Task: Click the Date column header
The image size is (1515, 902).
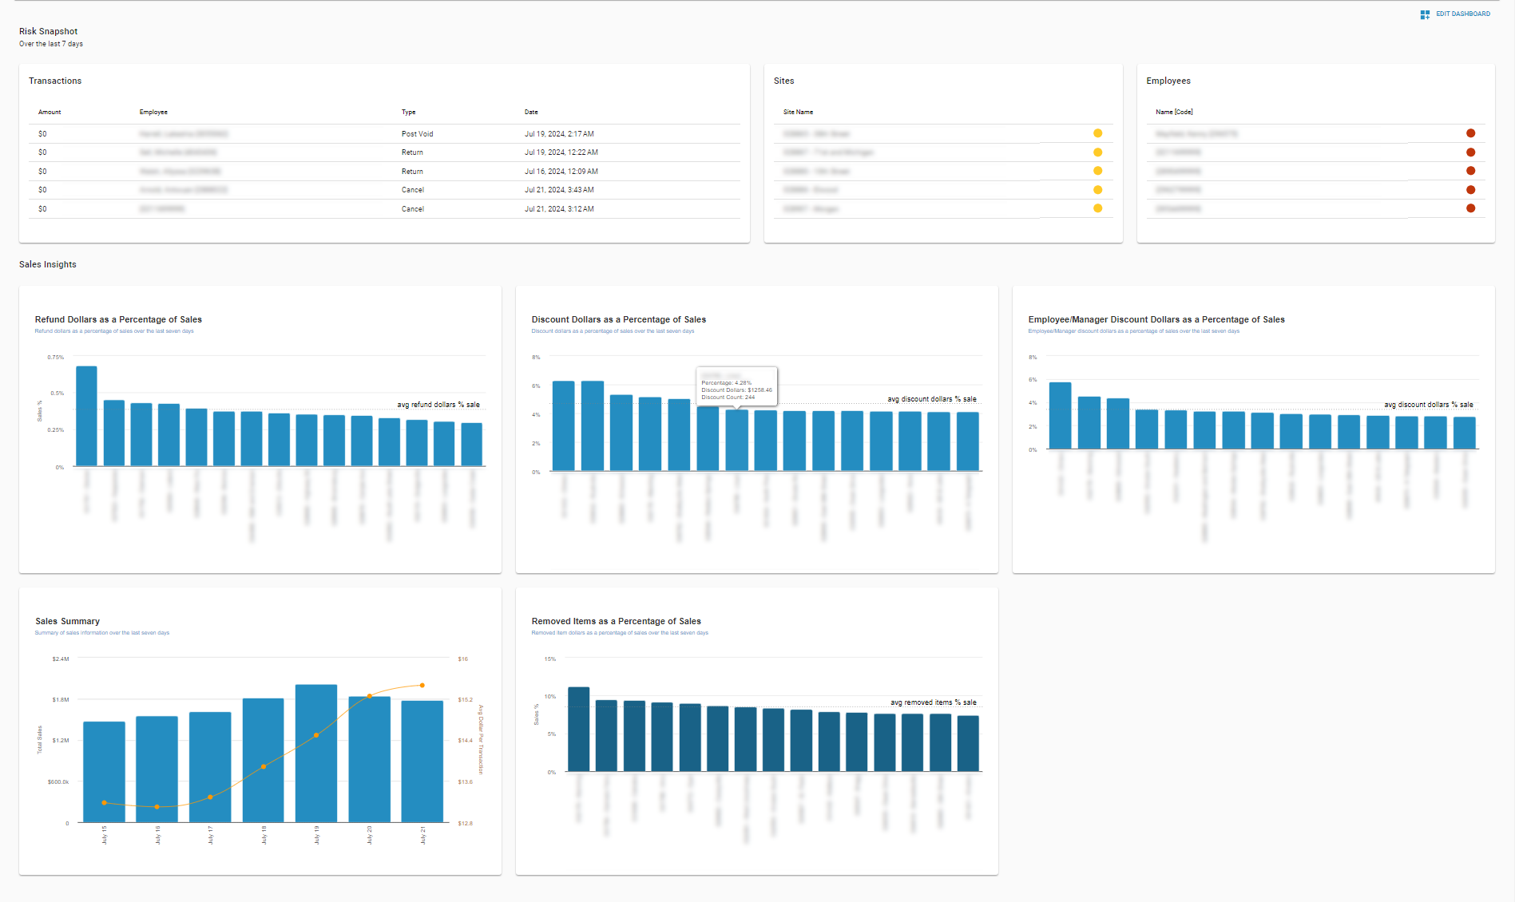Action: [531, 112]
